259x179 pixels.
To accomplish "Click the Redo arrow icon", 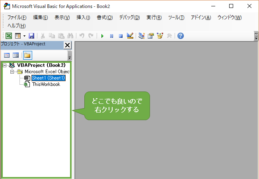I will pyautogui.click(x=91, y=36).
